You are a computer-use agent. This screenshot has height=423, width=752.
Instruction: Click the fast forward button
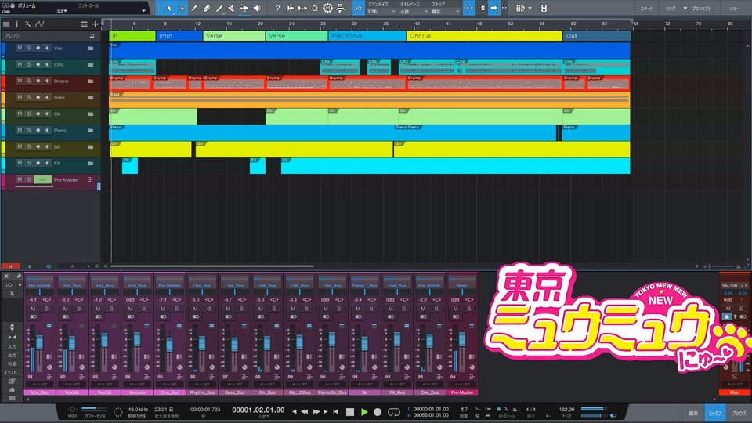(x=316, y=412)
